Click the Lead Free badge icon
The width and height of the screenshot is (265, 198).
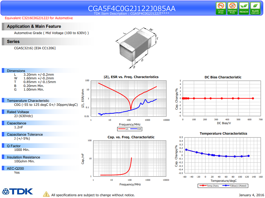(x=221, y=8)
